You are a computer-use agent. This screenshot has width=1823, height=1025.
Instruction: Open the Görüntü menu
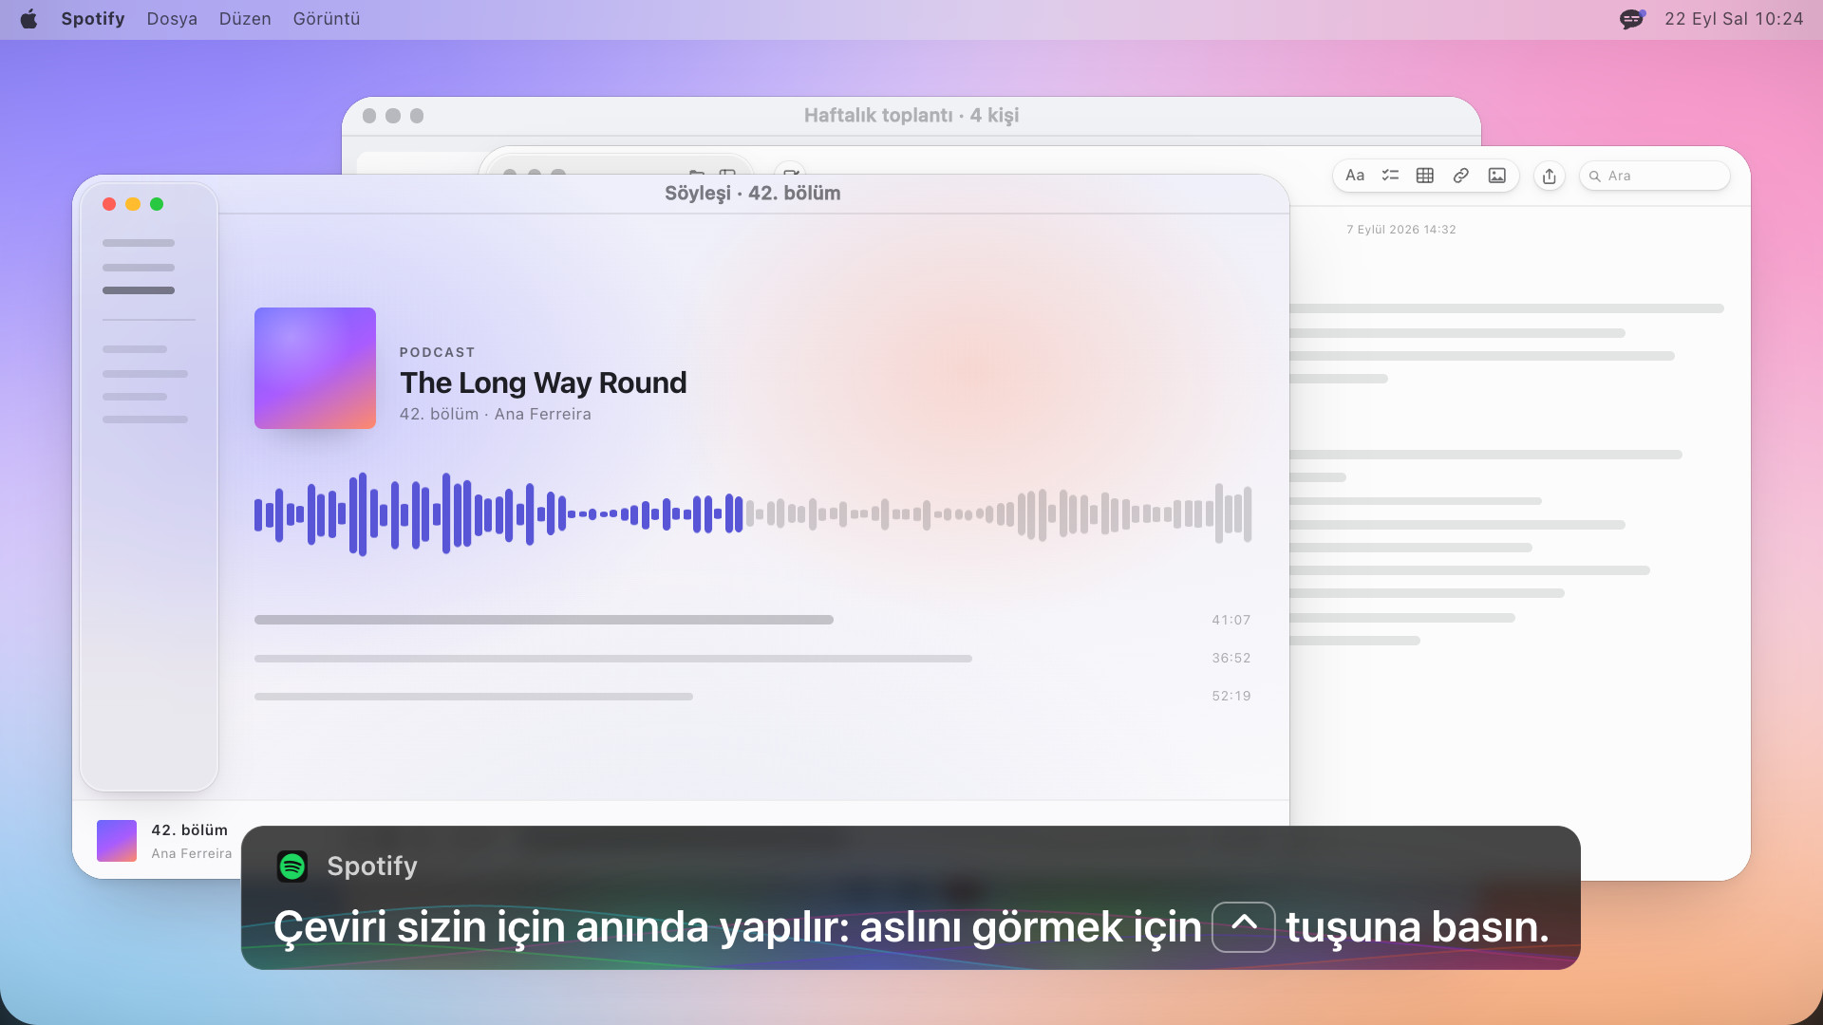327,19
